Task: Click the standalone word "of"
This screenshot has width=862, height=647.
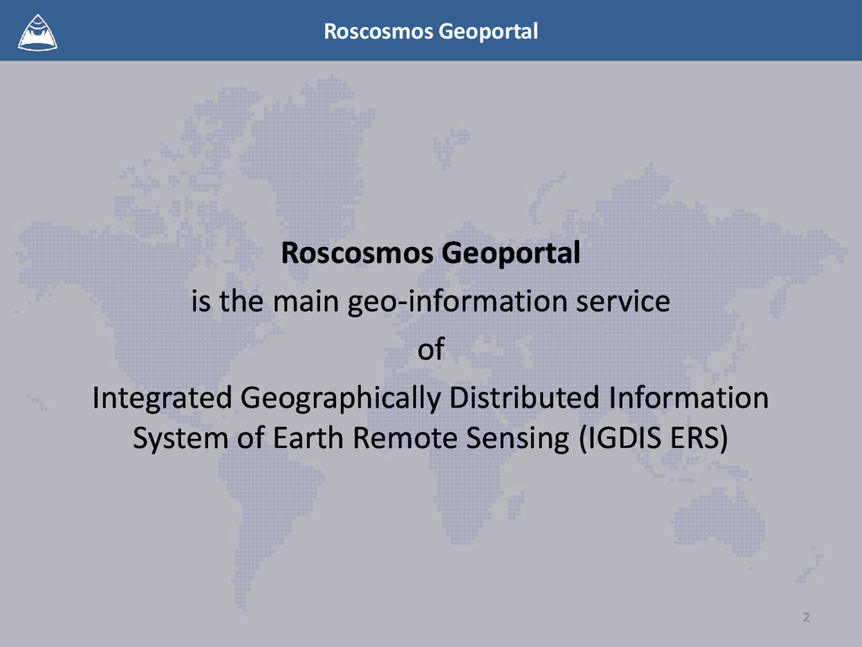Action: 430,350
